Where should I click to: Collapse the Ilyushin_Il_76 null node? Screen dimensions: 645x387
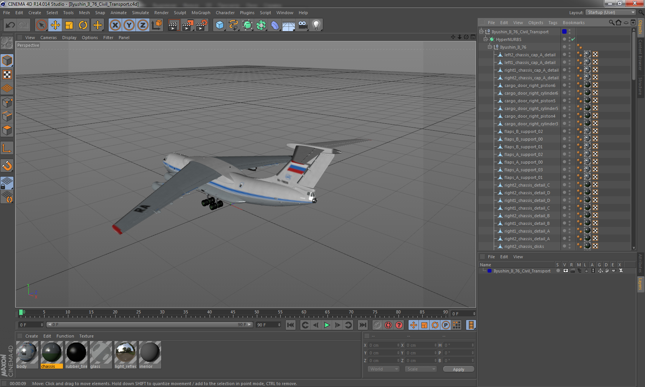(490, 47)
